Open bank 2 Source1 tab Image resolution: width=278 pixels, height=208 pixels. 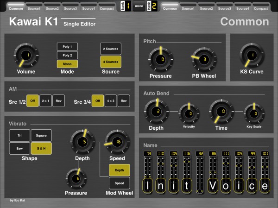click(188, 7)
